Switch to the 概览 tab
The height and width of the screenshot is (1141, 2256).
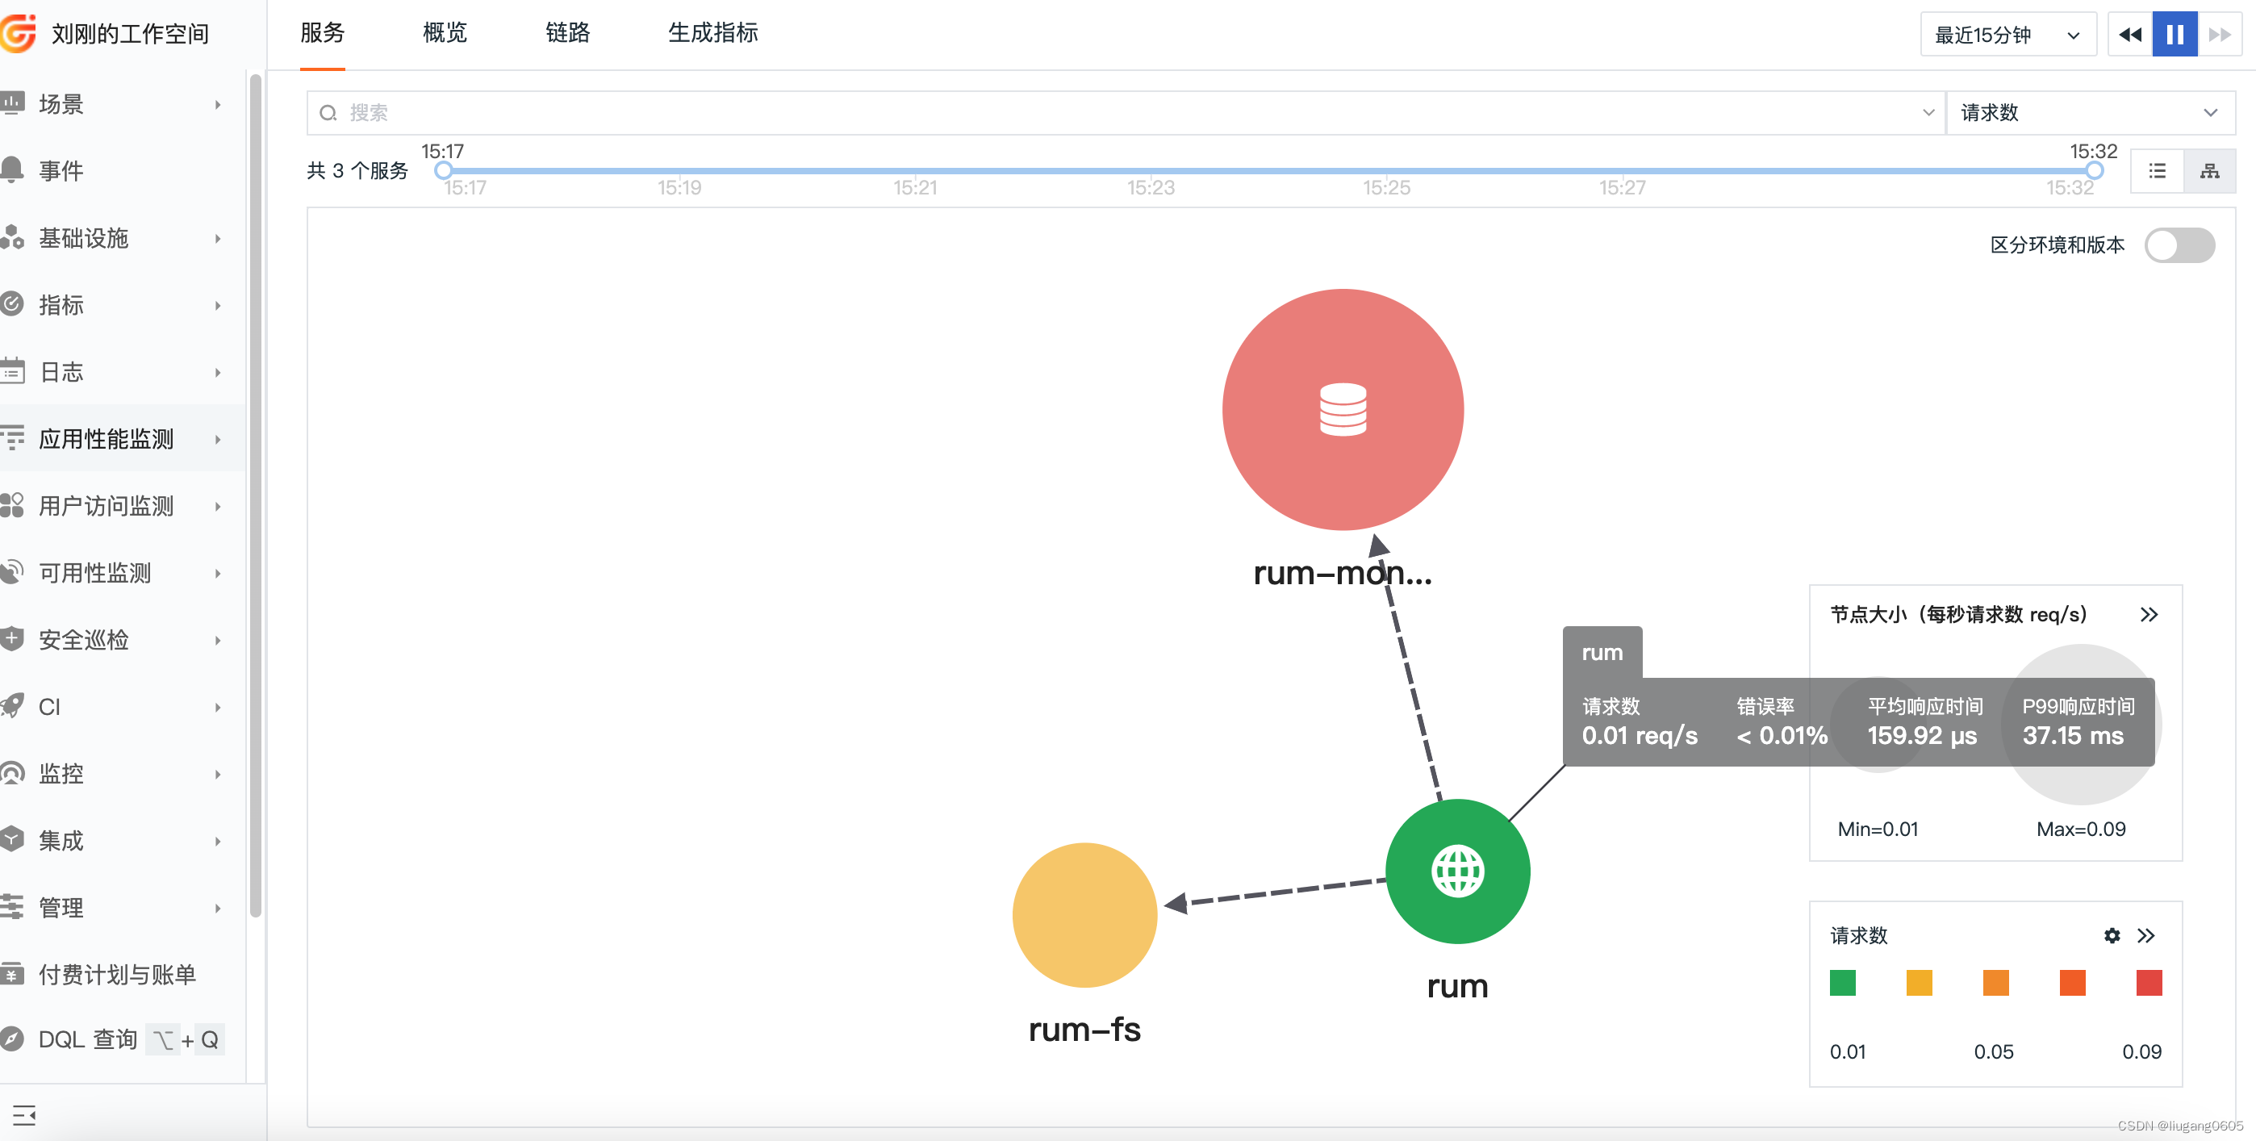point(445,33)
